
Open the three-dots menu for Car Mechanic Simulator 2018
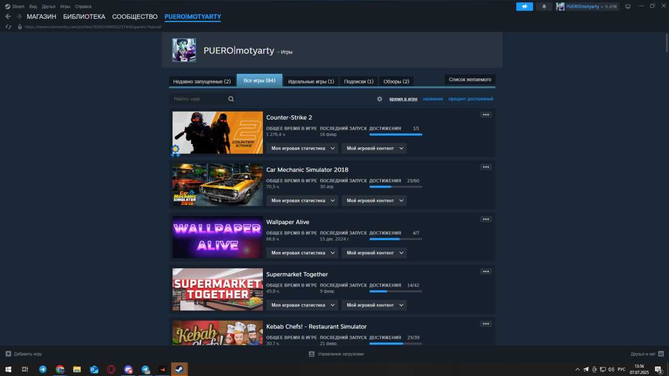pyautogui.click(x=486, y=167)
